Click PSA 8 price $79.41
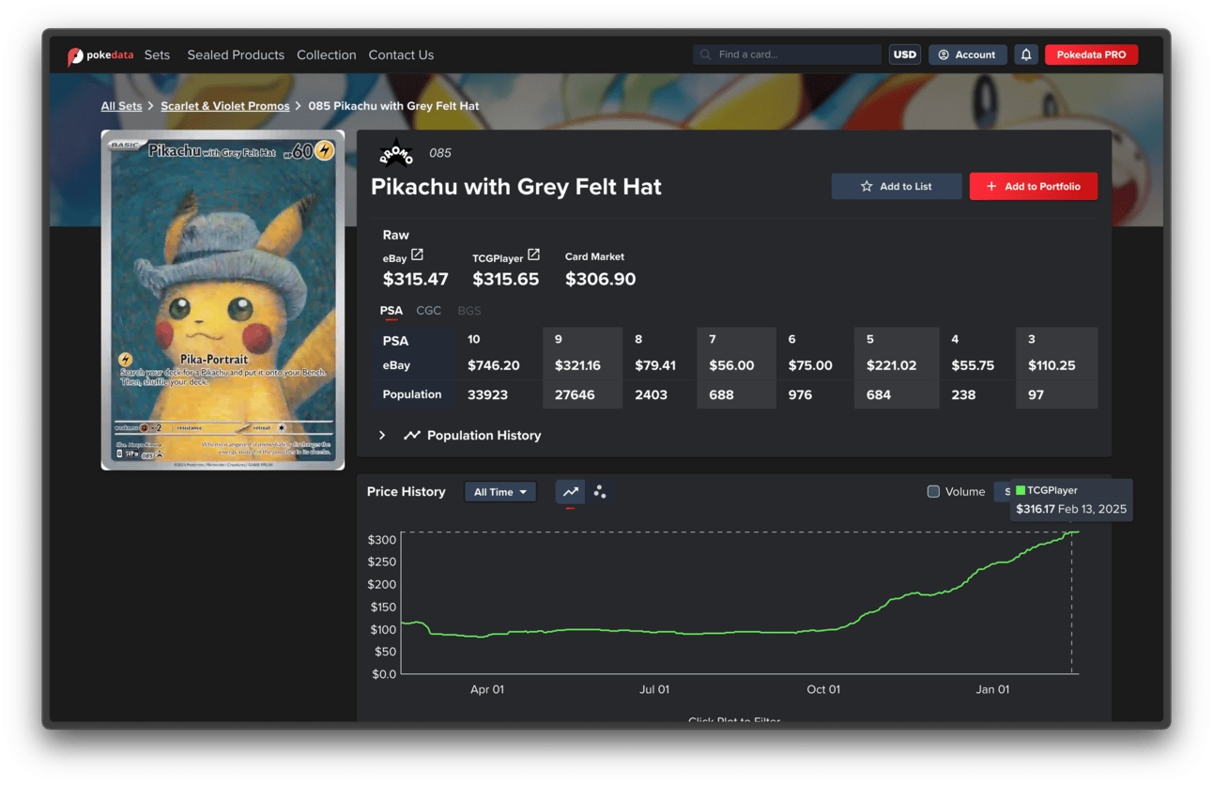 [x=655, y=365]
